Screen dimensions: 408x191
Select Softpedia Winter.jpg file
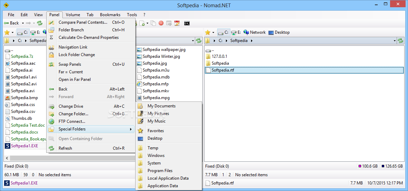pyautogui.click(x=158, y=56)
